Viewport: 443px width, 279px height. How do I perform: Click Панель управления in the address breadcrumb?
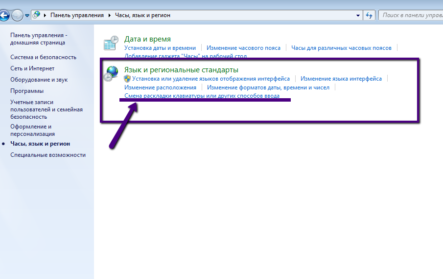[77, 15]
